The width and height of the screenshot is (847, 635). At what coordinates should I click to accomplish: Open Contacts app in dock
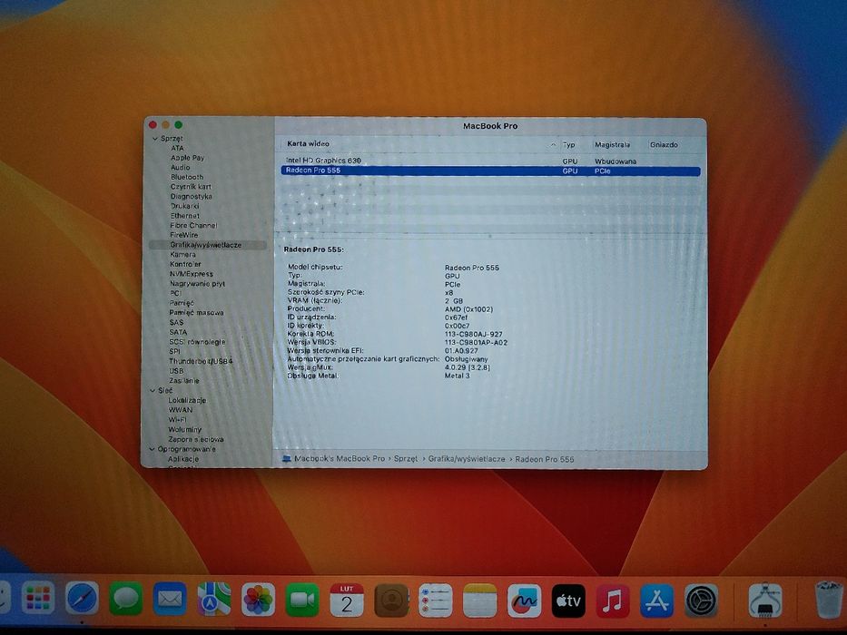pos(391,600)
